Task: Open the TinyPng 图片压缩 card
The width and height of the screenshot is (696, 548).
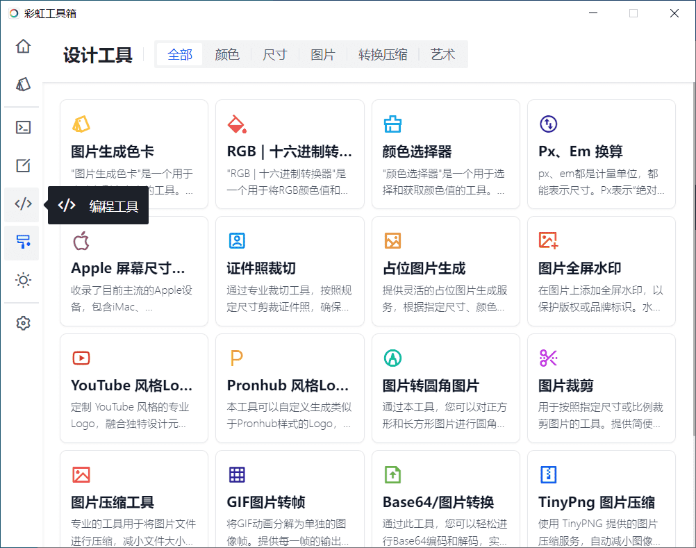Action: (601, 499)
